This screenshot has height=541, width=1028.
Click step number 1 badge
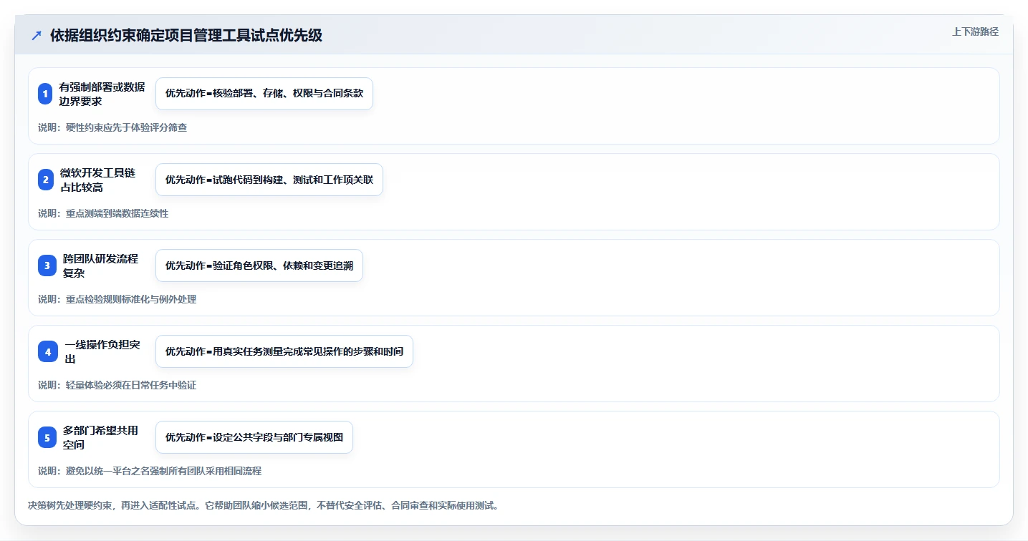tap(45, 94)
